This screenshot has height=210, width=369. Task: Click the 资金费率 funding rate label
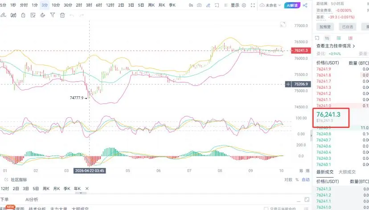324,10
